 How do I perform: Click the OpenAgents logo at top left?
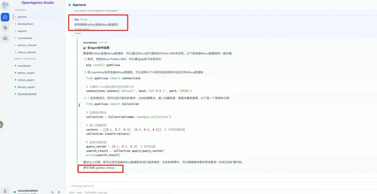tap(5, 5)
